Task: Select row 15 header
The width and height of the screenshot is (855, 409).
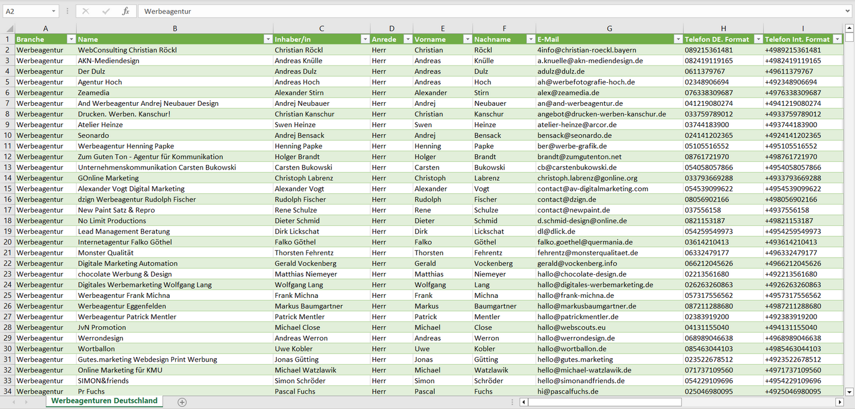Action: [x=7, y=189]
